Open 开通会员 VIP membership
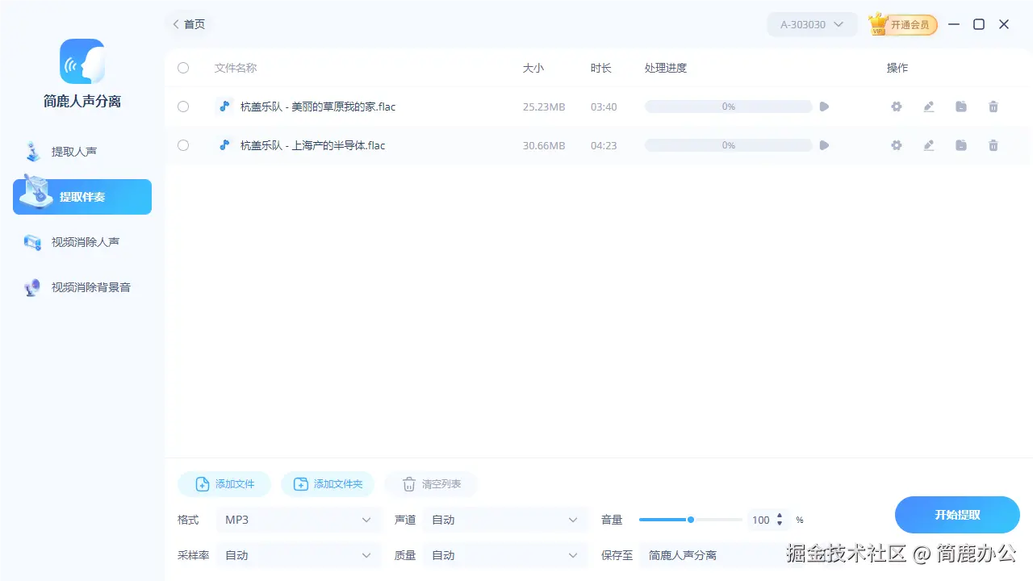The width and height of the screenshot is (1033, 581). point(902,24)
